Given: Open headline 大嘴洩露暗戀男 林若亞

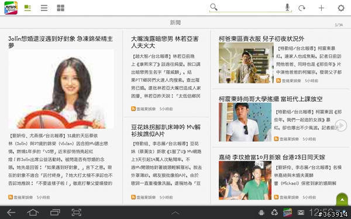Looking at the screenshot, I should tap(165, 42).
